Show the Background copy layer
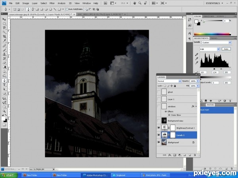 click(159, 121)
